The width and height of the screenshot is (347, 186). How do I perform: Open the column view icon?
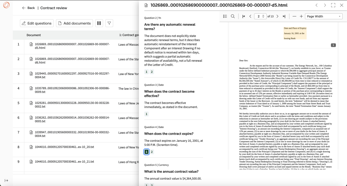coord(99,23)
